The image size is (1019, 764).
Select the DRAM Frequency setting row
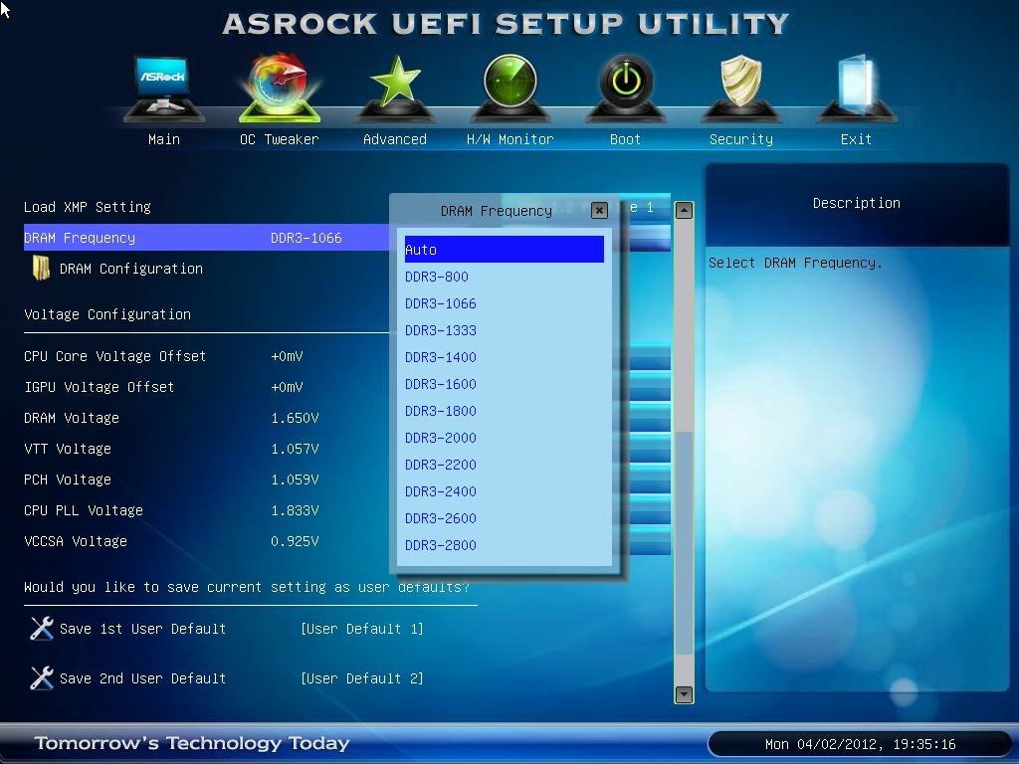(199, 238)
